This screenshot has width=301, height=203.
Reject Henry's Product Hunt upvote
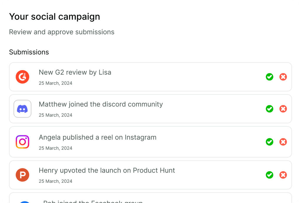[x=283, y=175]
